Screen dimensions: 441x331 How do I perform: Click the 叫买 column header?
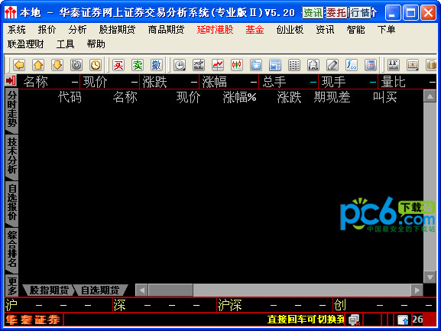pos(385,98)
